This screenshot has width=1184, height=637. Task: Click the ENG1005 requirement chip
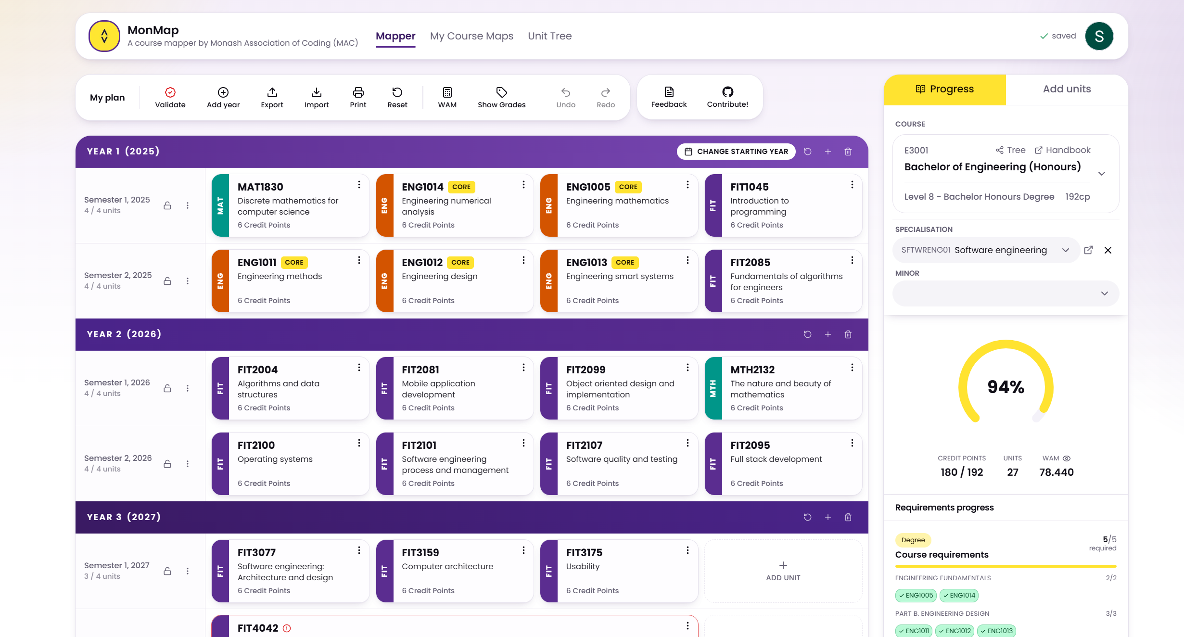coord(916,596)
